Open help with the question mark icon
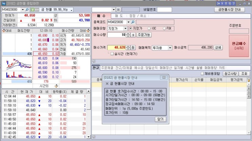This screenshot has height=141, width=252. (234, 3)
